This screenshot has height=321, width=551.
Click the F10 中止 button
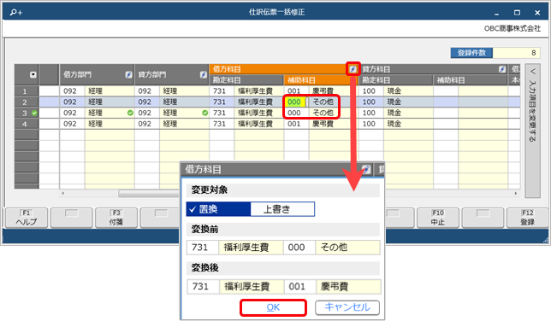[x=438, y=218]
